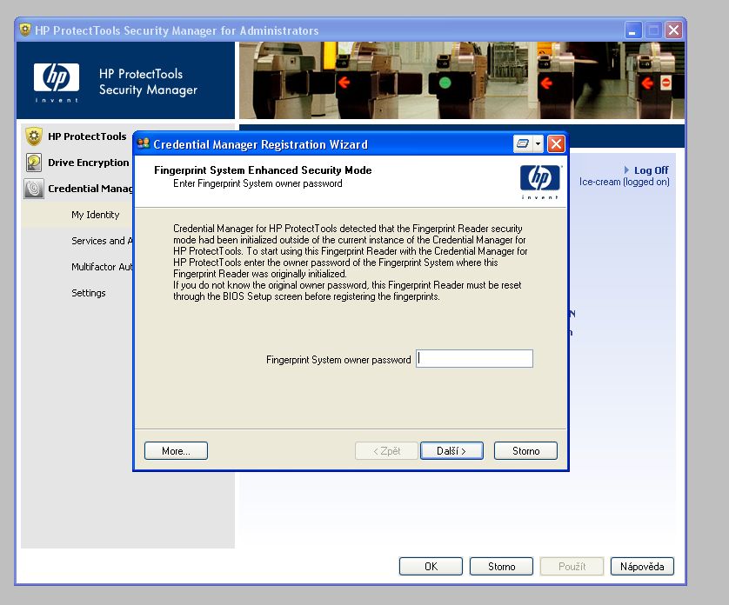729x605 pixels.
Task: Click the Log Off arrow icon
Action: (x=626, y=170)
